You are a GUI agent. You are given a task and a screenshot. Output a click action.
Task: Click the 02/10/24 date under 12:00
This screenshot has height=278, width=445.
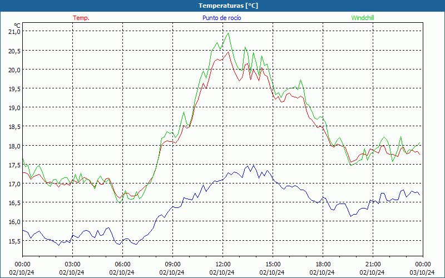pos(222,272)
